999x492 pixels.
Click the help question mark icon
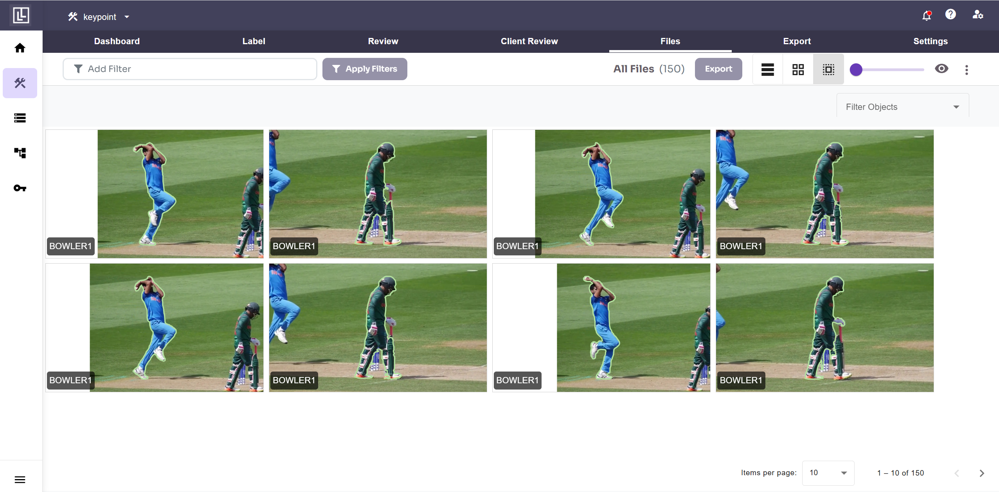click(950, 15)
